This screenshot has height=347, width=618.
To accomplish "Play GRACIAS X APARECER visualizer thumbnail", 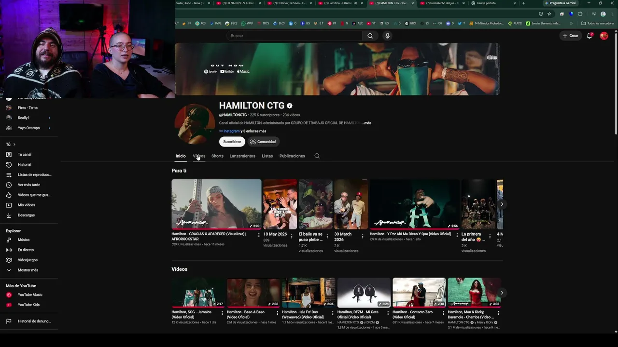I will tap(216, 204).
